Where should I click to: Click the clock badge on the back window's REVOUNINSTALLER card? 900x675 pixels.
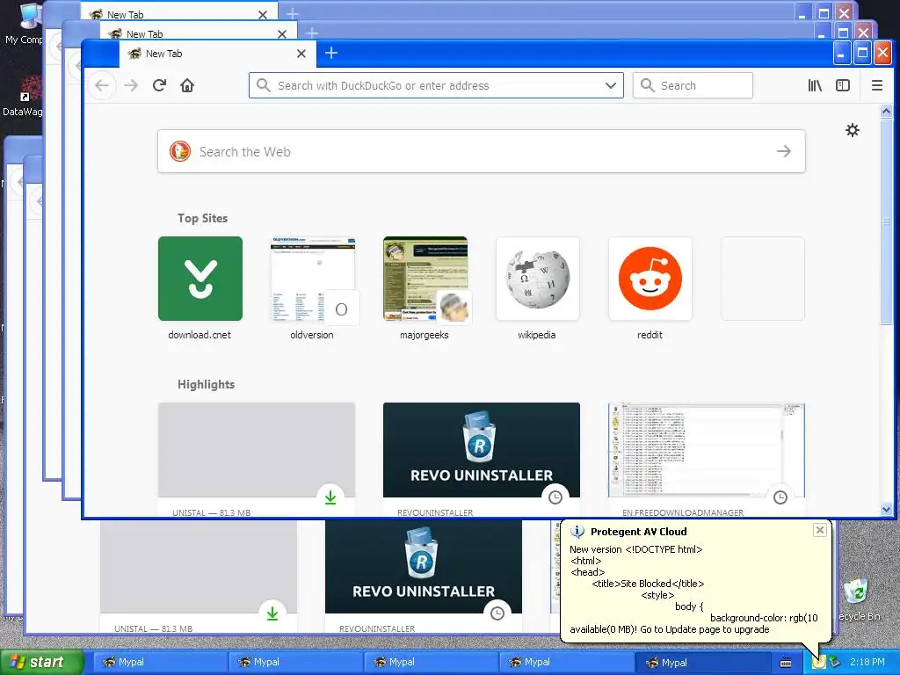[497, 613]
